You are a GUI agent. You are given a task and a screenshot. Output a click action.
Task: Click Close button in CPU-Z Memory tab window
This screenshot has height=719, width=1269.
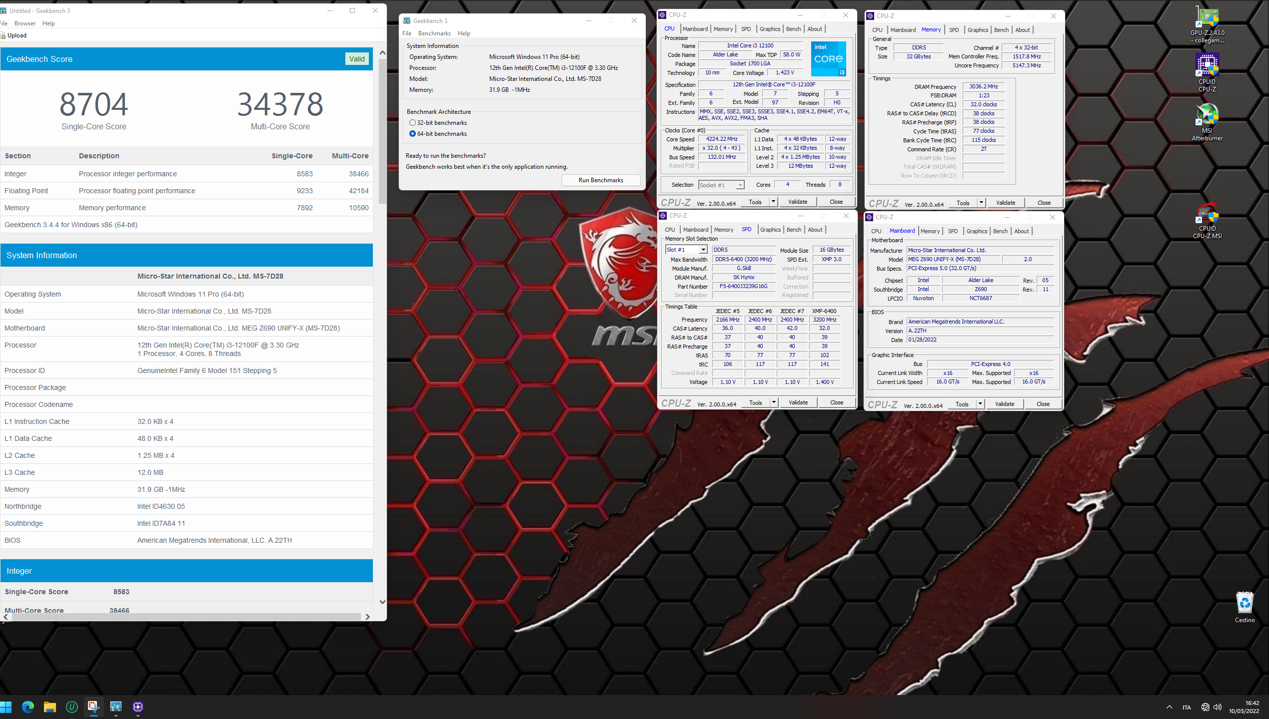coord(1044,203)
